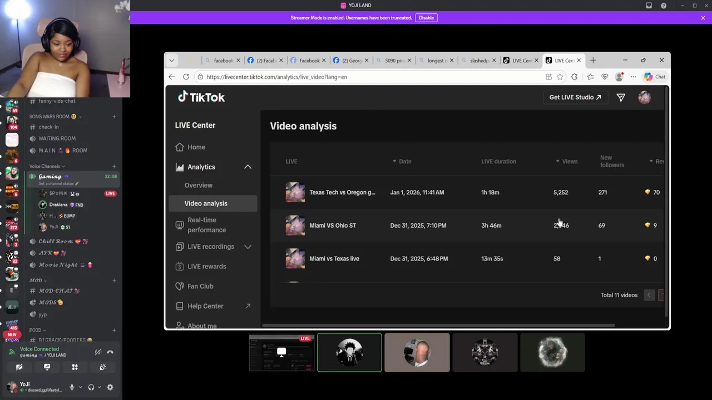Image resolution: width=712 pixels, height=400 pixels.
Task: Open Help Center external link
Action: click(213, 306)
